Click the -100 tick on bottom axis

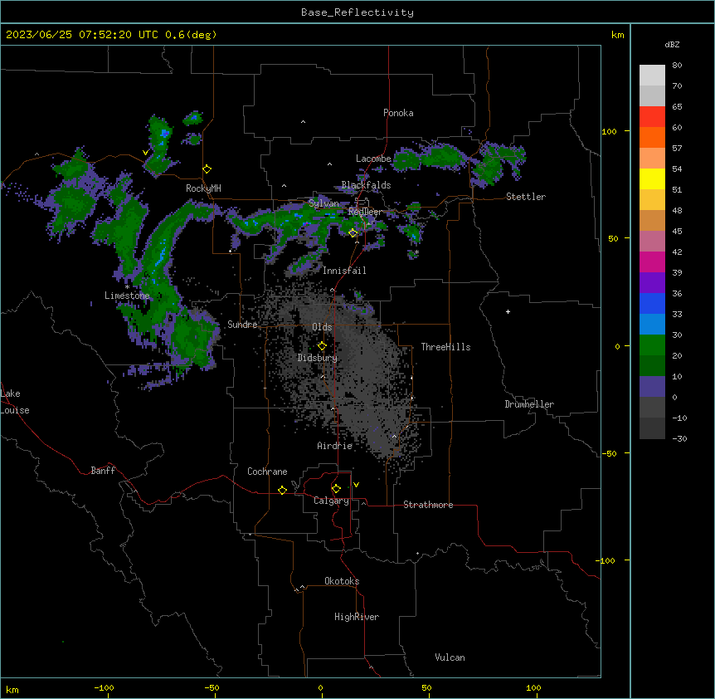pos(104,687)
